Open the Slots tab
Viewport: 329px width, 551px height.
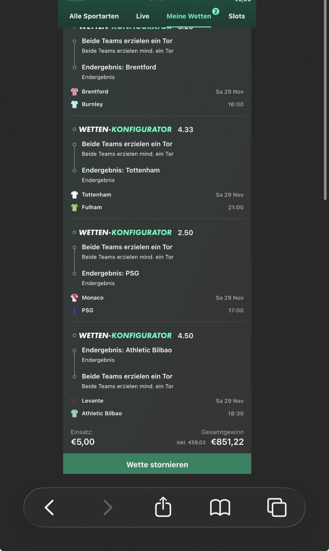(236, 16)
